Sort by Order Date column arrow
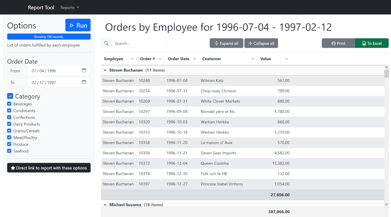The height and width of the screenshot is (217, 391). pos(194,59)
